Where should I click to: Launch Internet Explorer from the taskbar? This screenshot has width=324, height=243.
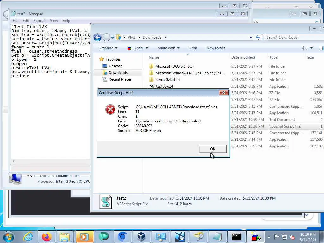coord(28,237)
